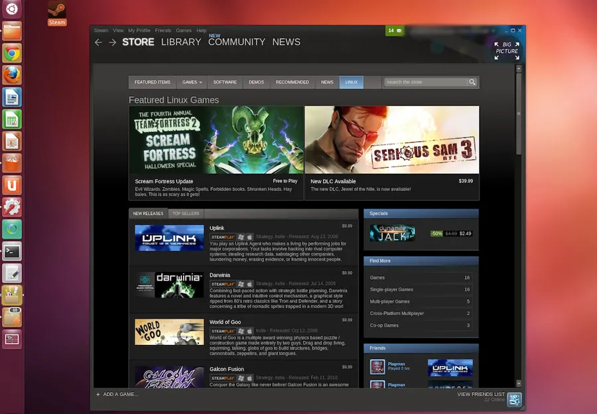Open Single-player Games in Find More
Viewport: 597px width, 414px height.
pos(420,289)
